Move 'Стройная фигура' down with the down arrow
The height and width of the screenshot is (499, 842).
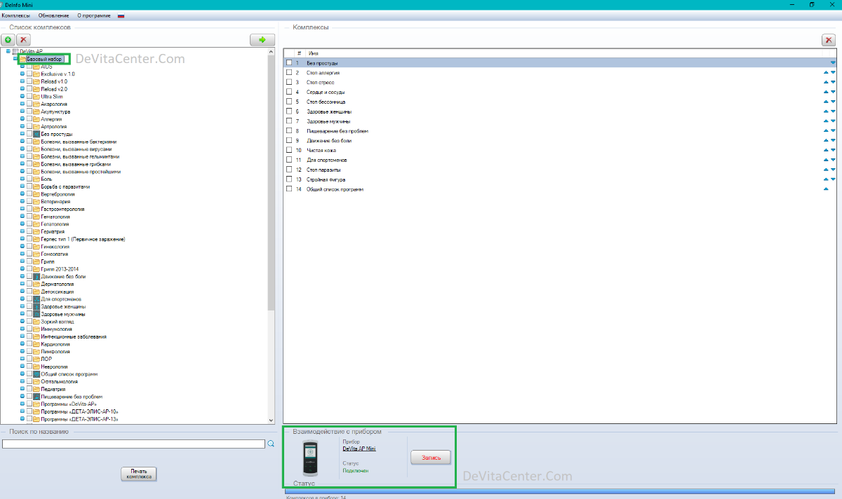pos(834,179)
